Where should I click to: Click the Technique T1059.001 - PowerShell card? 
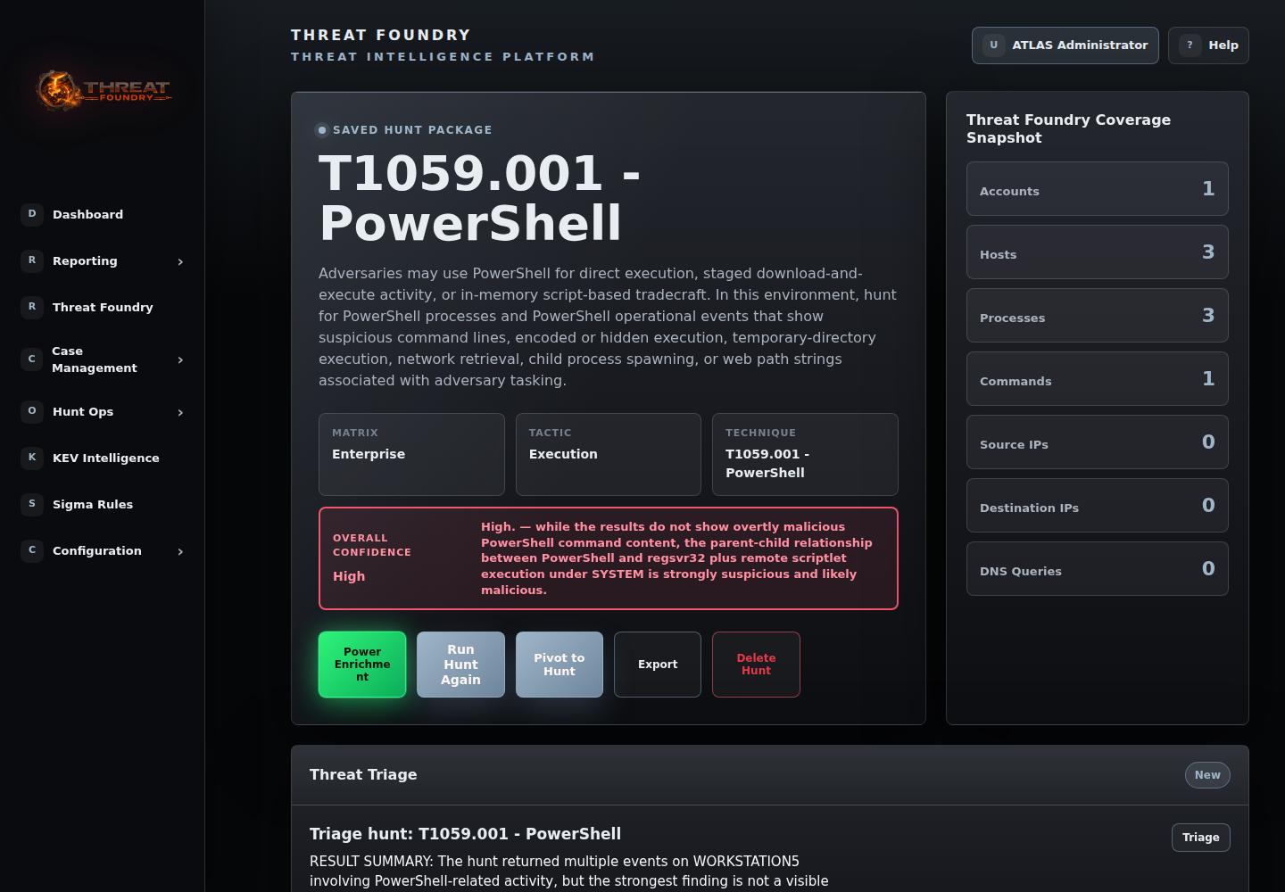tap(805, 455)
